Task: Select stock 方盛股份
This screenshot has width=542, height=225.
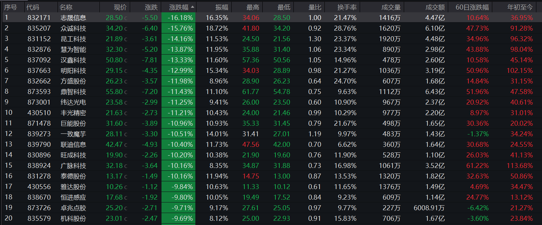Action: tap(73, 81)
